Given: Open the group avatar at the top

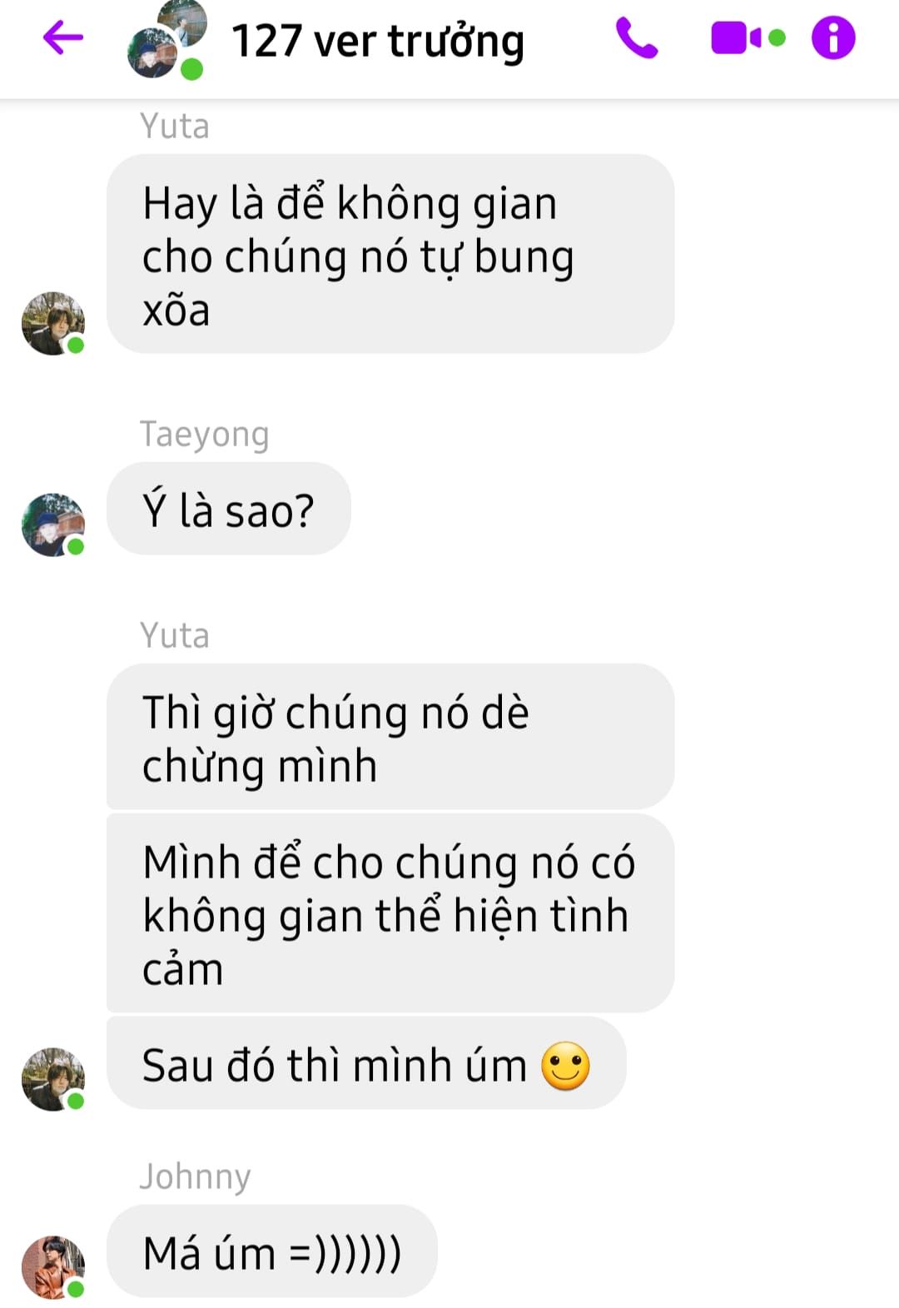Looking at the screenshot, I should (x=166, y=40).
